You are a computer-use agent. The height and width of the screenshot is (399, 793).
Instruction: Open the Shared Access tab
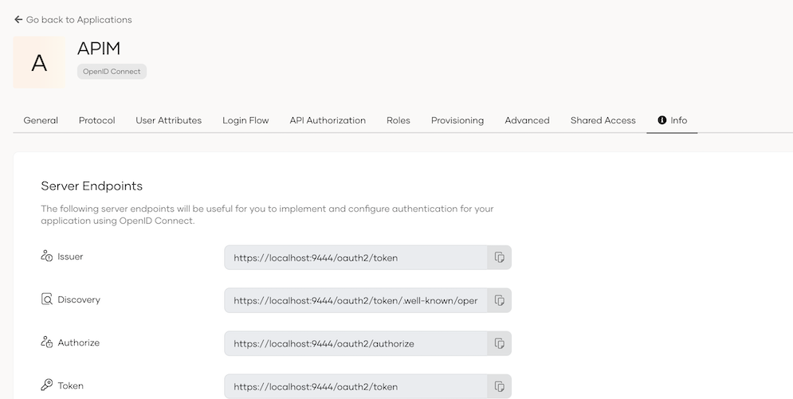[x=603, y=120]
